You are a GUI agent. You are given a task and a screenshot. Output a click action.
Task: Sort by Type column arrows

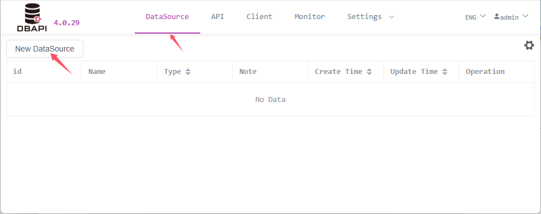(187, 72)
